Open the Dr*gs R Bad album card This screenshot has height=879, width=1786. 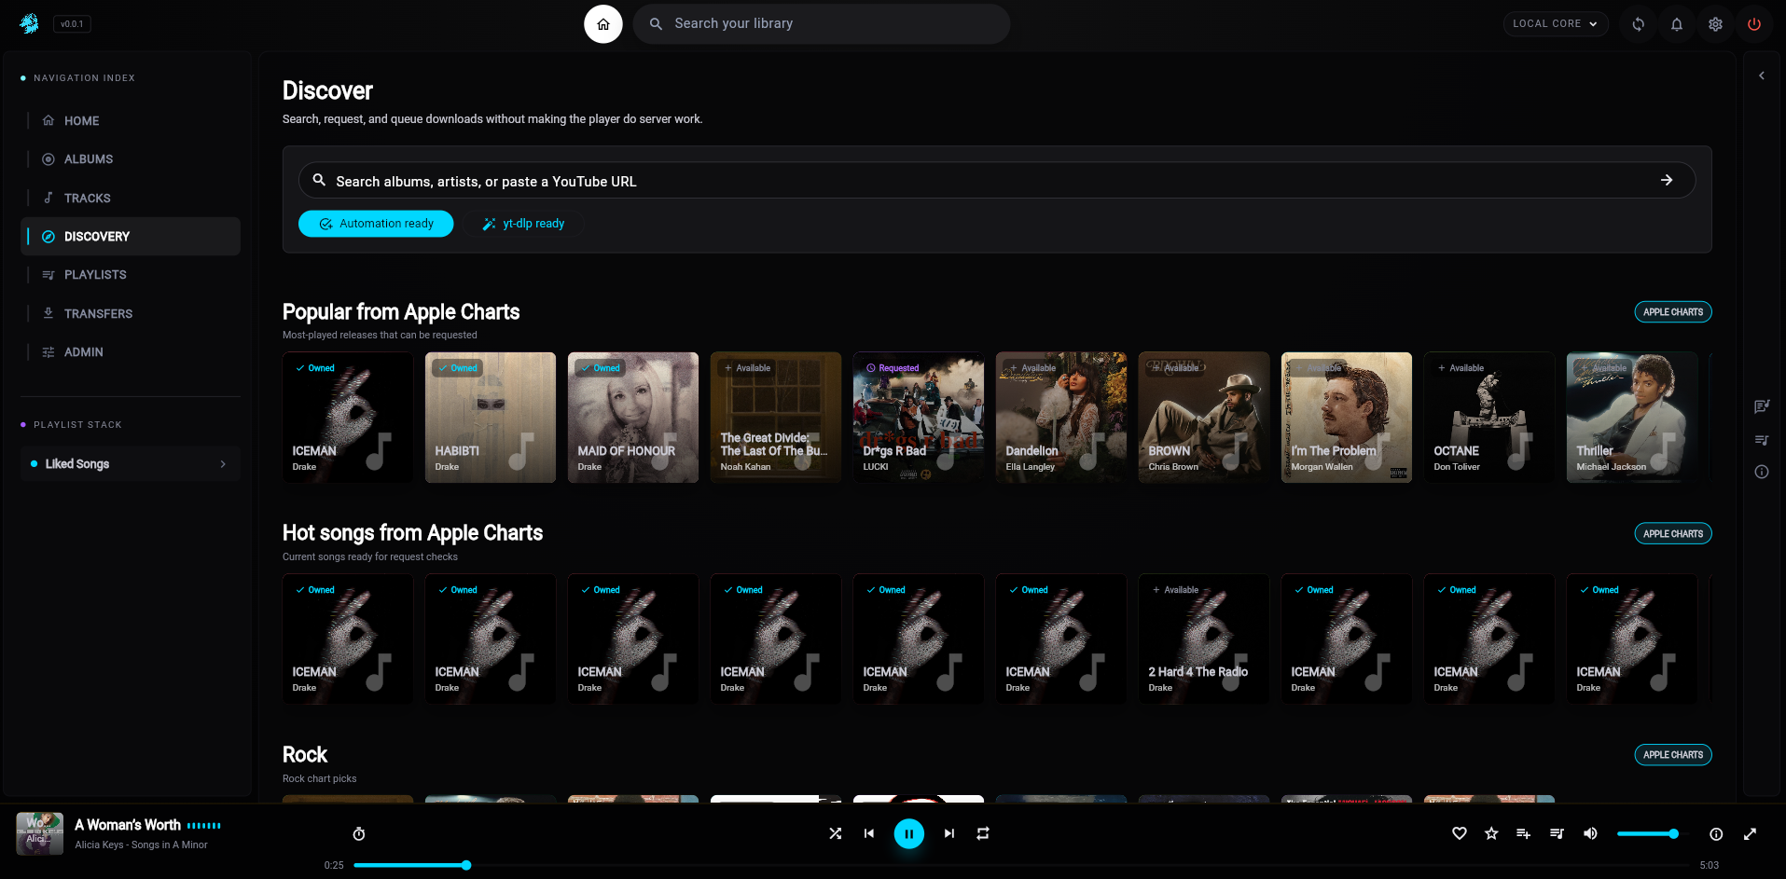pyautogui.click(x=919, y=418)
